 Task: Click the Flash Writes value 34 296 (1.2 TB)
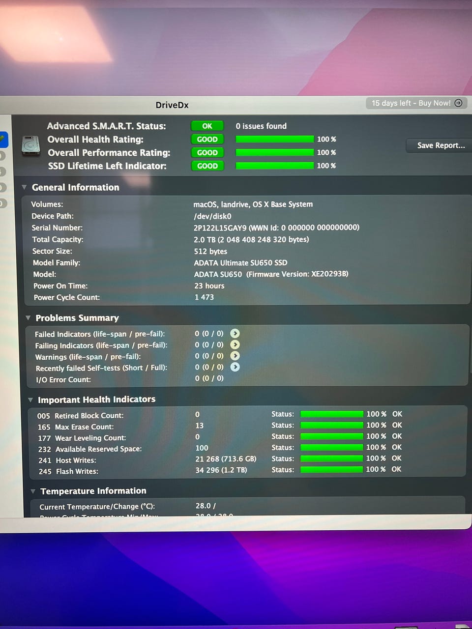(221, 470)
